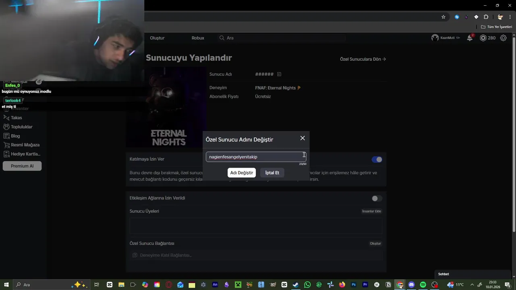Open File Explorer from the taskbar

[121, 285]
